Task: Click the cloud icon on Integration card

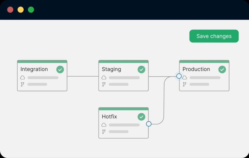Action: [x=23, y=77]
